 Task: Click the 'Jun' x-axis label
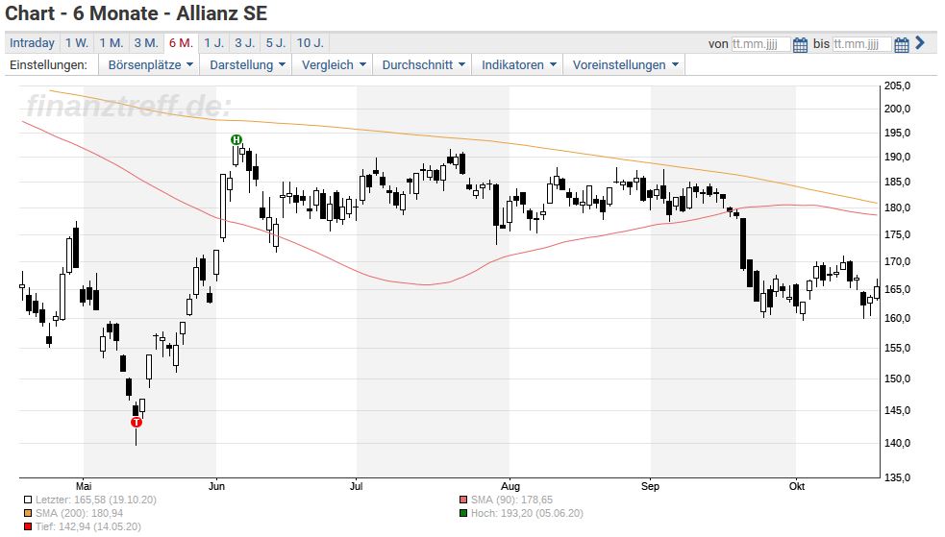[x=216, y=486]
